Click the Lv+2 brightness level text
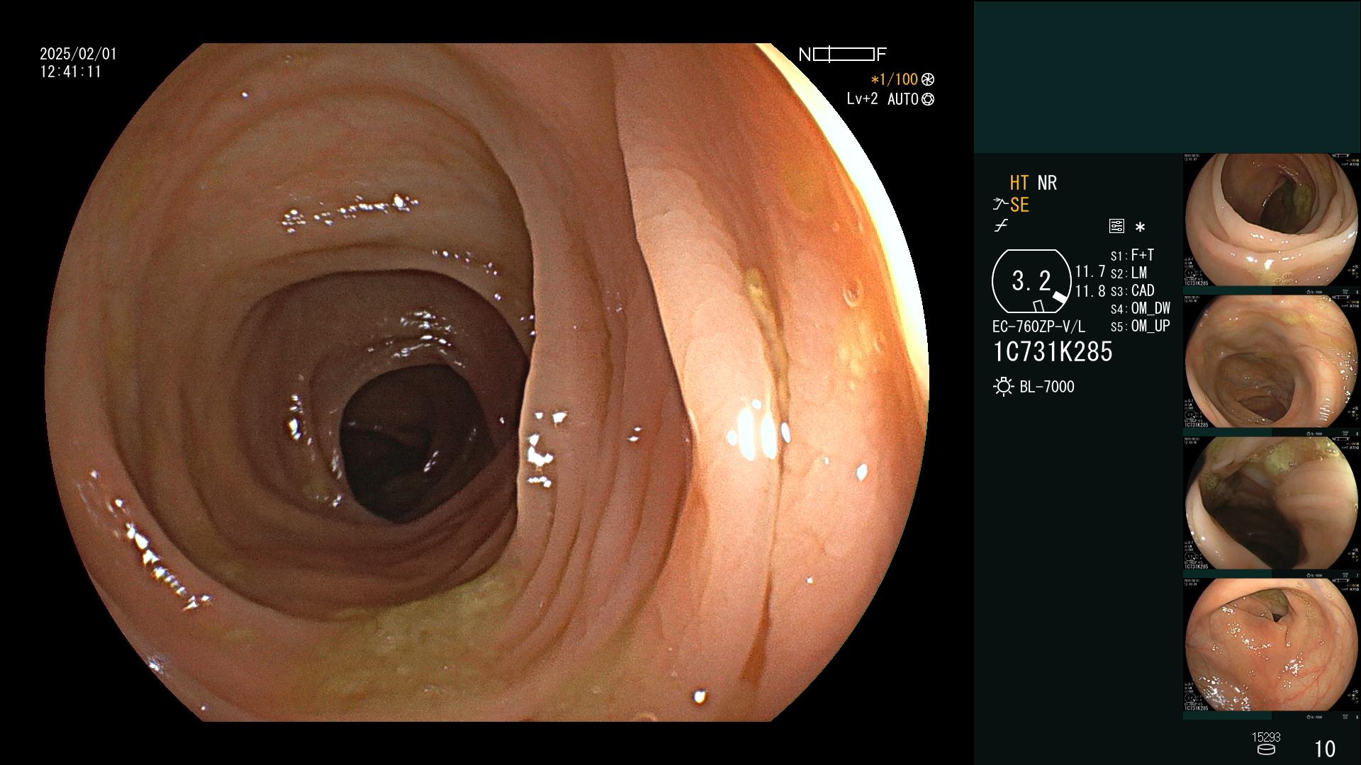The height and width of the screenshot is (765, 1361). [x=862, y=99]
